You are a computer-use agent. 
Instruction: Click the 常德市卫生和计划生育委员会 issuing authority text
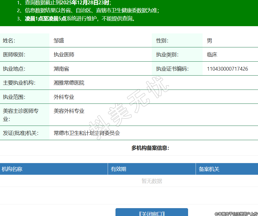pyautogui.click(x=87, y=133)
